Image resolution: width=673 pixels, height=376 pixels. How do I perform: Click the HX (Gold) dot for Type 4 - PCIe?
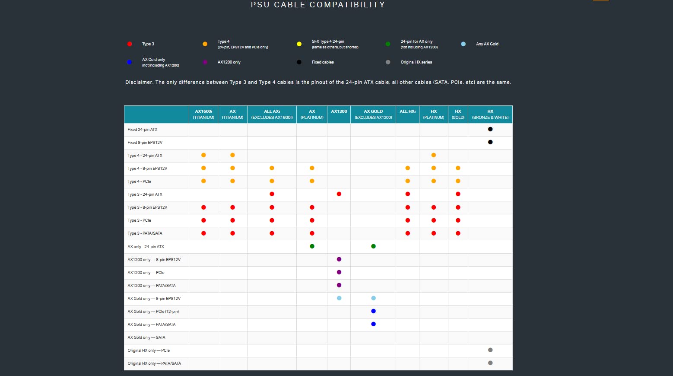[x=458, y=181]
